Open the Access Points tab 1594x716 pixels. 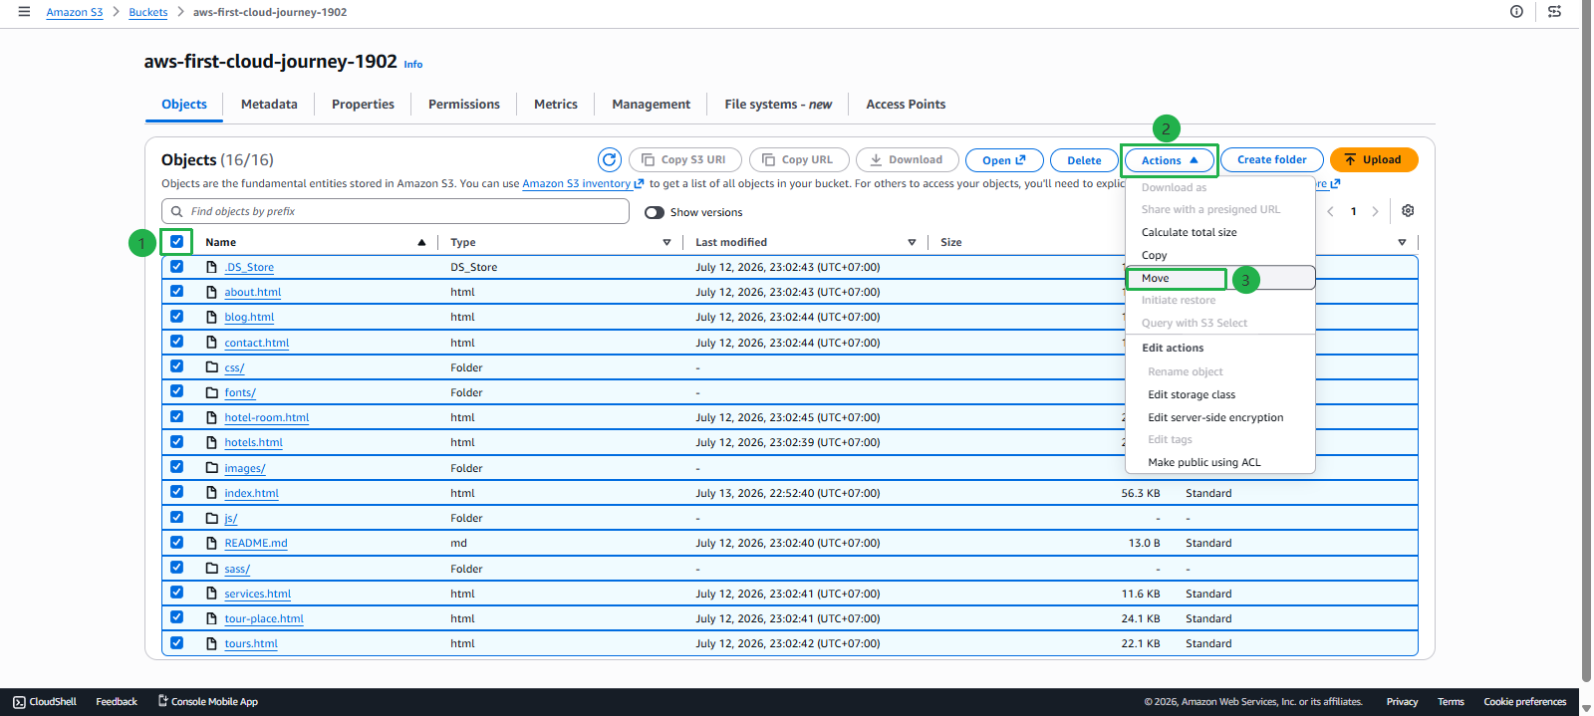[906, 105]
